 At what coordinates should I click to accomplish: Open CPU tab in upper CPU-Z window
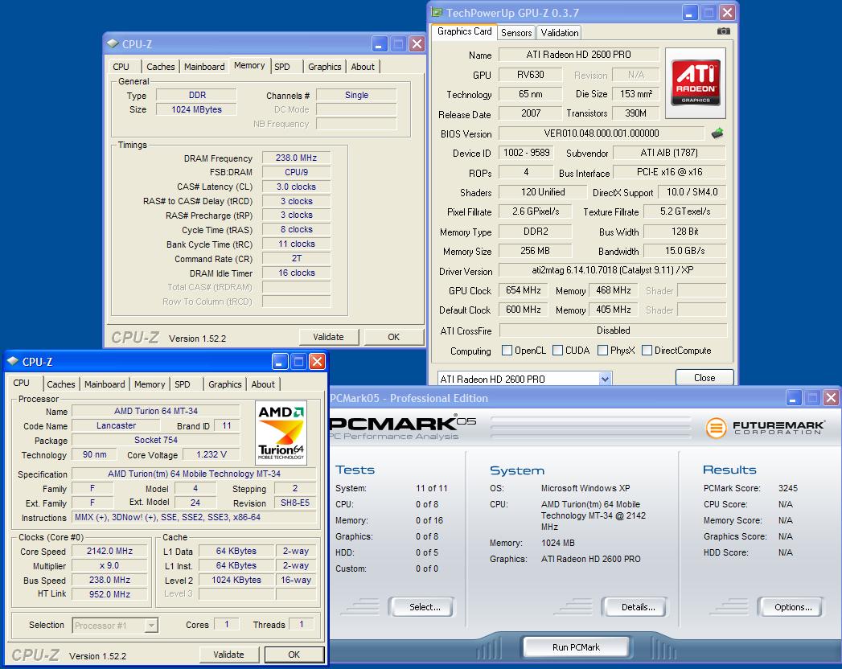[x=121, y=67]
